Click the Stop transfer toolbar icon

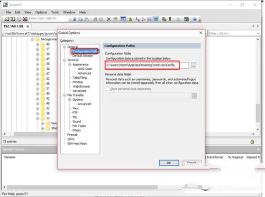101,19
